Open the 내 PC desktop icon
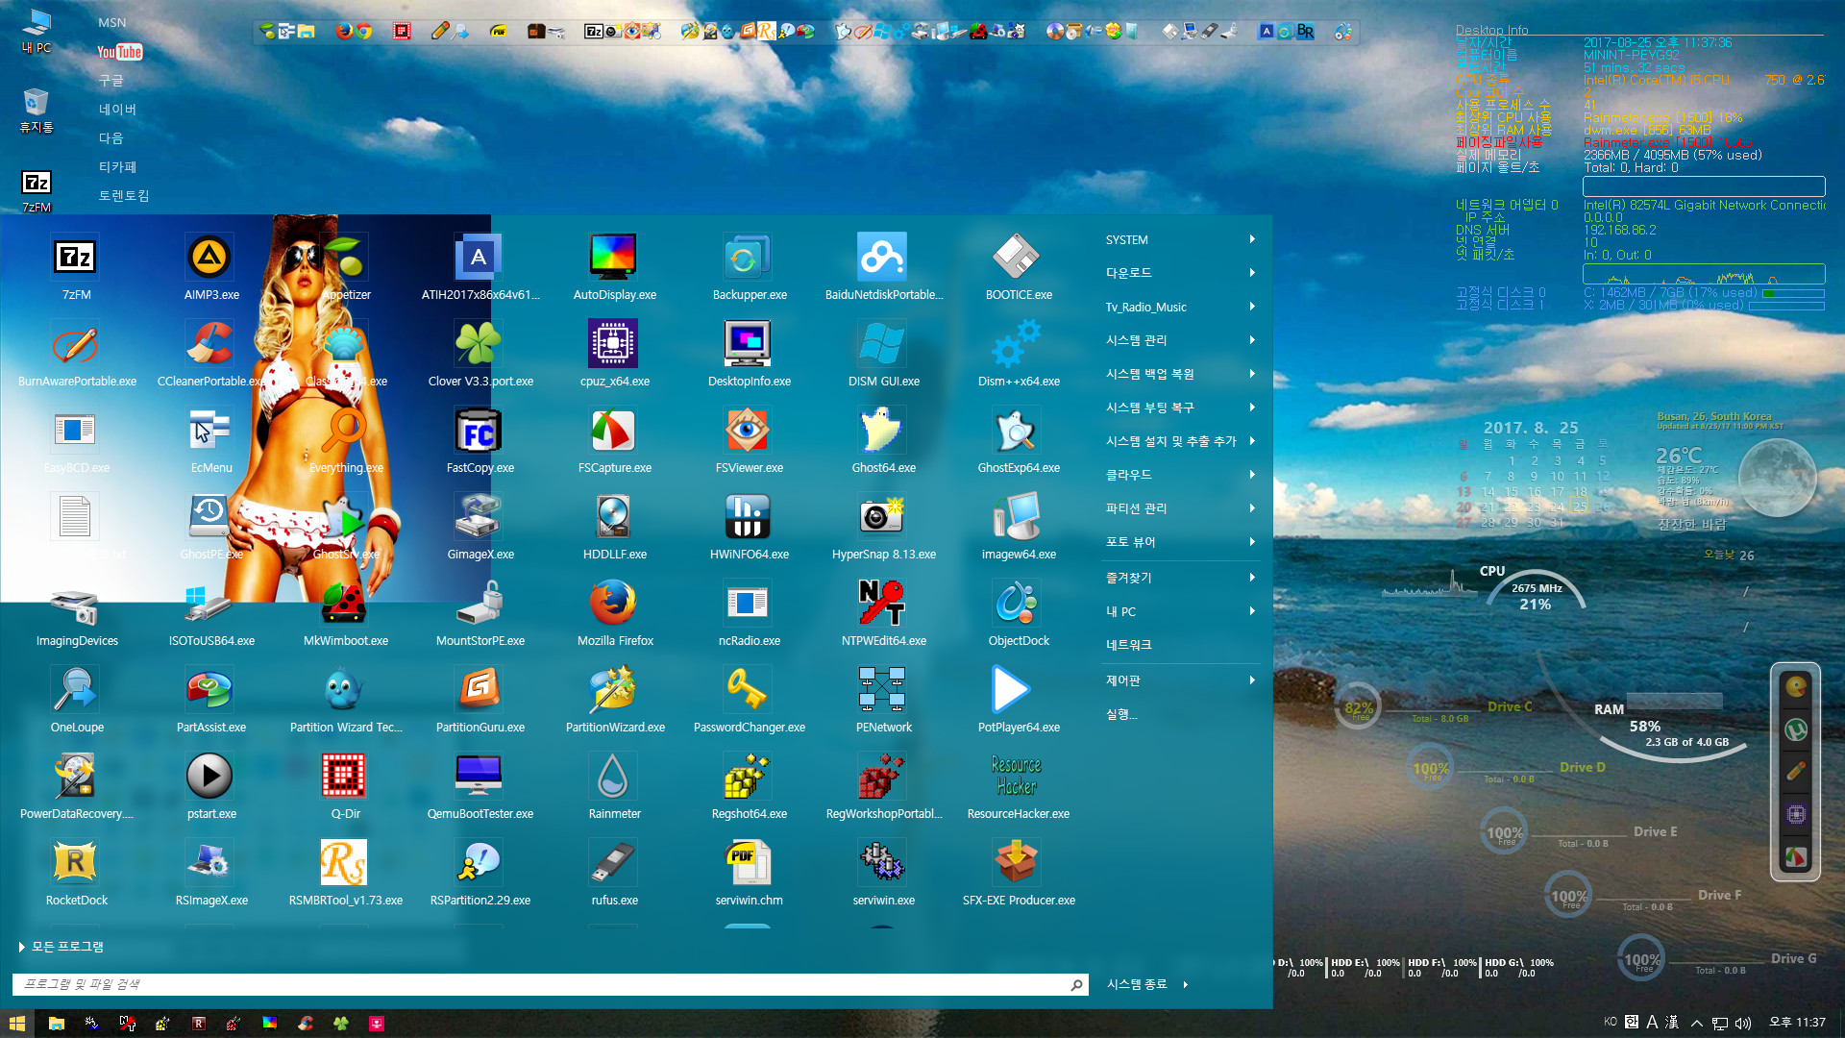The height and width of the screenshot is (1038, 1845). coord(37,31)
